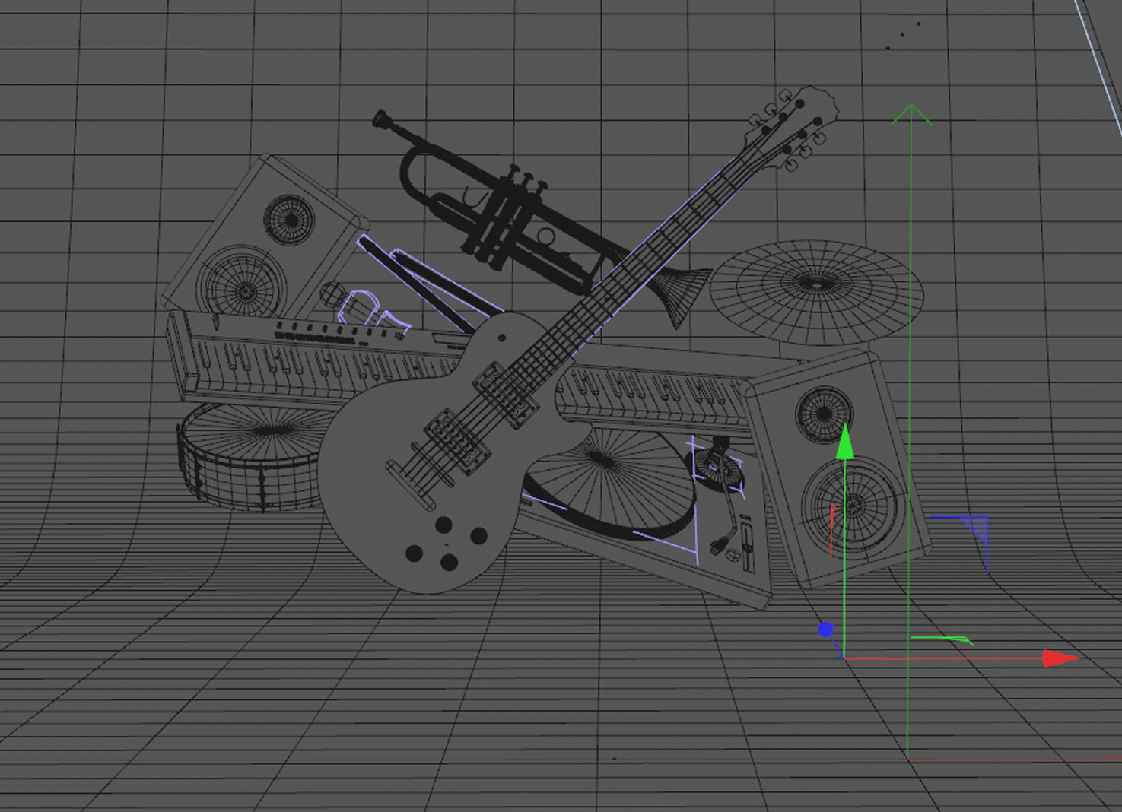Click the green plane handle near floor
This screenshot has width=1122, height=812.
coord(941,639)
